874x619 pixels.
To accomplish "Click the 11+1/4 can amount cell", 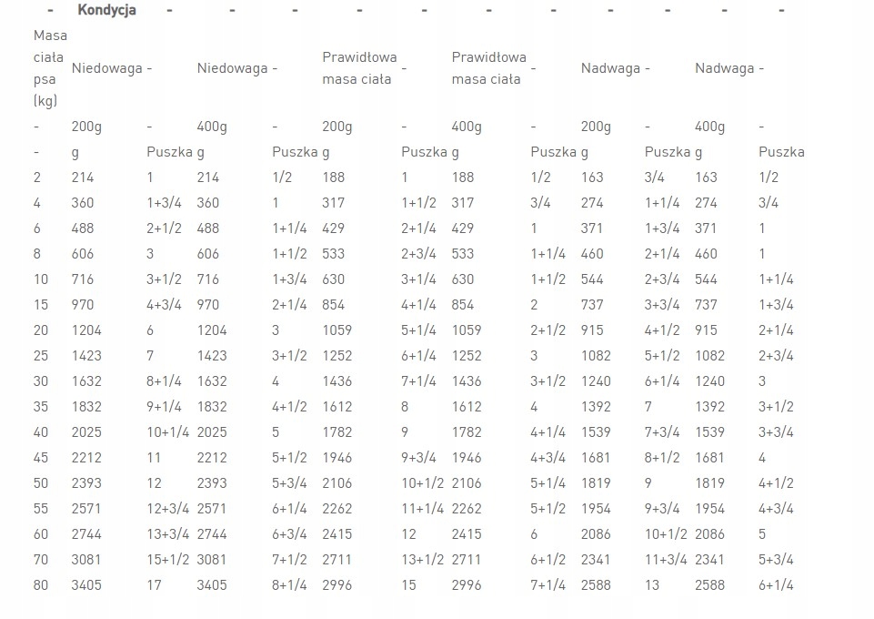I will 423,508.
